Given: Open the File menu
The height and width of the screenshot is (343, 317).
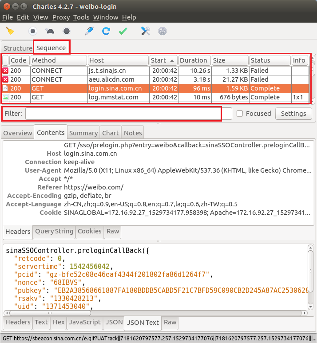Looking at the screenshot, I should coord(8,17).
